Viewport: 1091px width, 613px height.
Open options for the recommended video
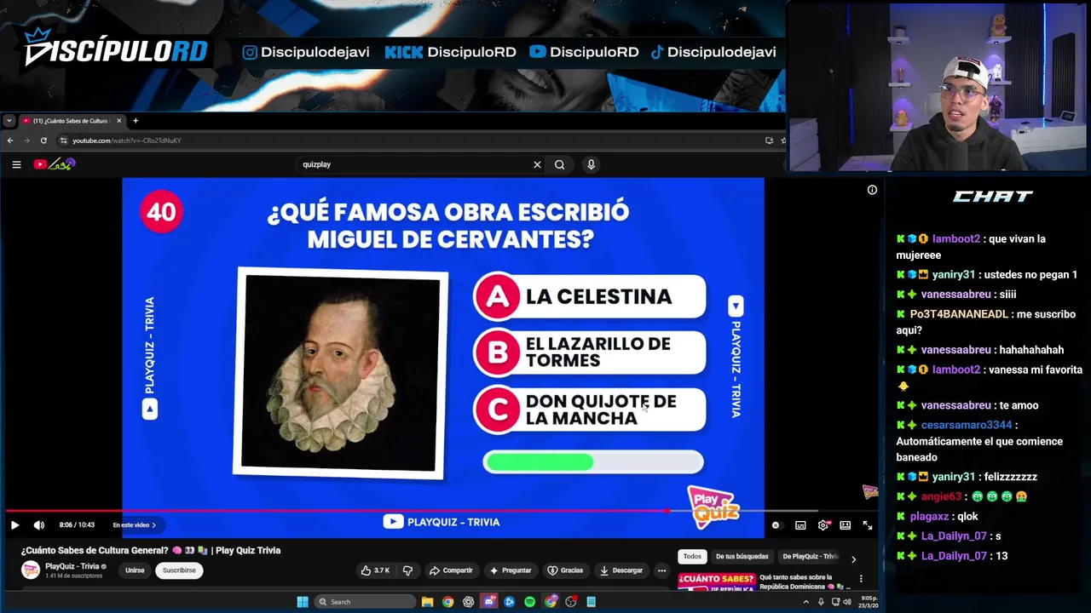point(861,579)
